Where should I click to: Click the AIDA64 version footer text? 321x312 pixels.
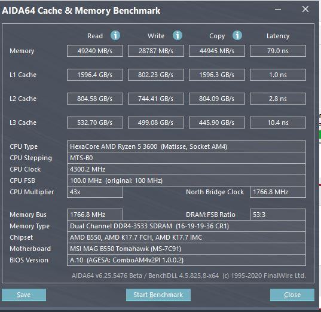(x=188, y=276)
